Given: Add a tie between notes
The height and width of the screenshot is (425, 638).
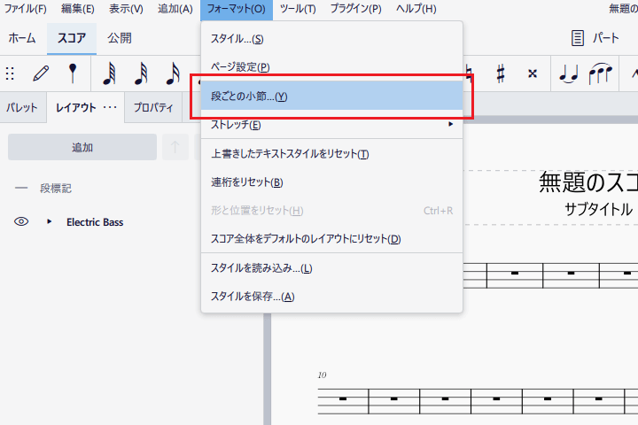Looking at the screenshot, I should [x=568, y=73].
